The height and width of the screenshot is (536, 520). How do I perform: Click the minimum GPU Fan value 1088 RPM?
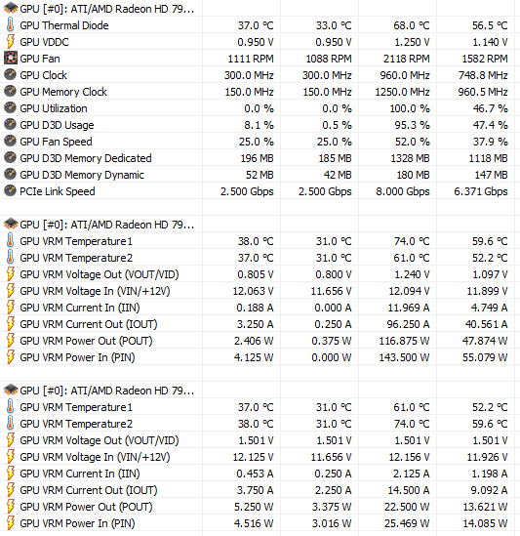click(x=329, y=59)
